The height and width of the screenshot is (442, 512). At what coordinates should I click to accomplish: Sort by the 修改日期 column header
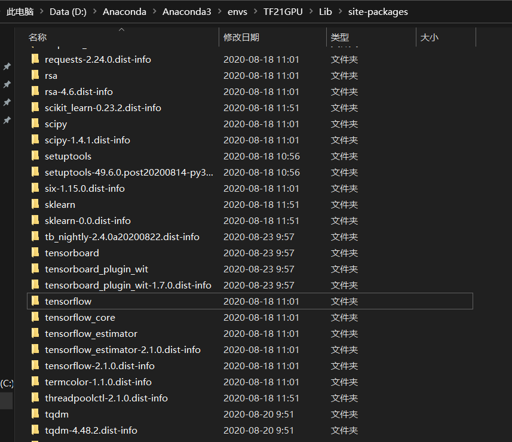[x=241, y=37]
